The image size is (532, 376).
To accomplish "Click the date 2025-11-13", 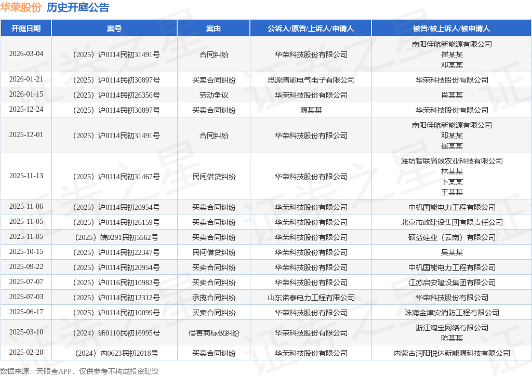I will click(26, 176).
